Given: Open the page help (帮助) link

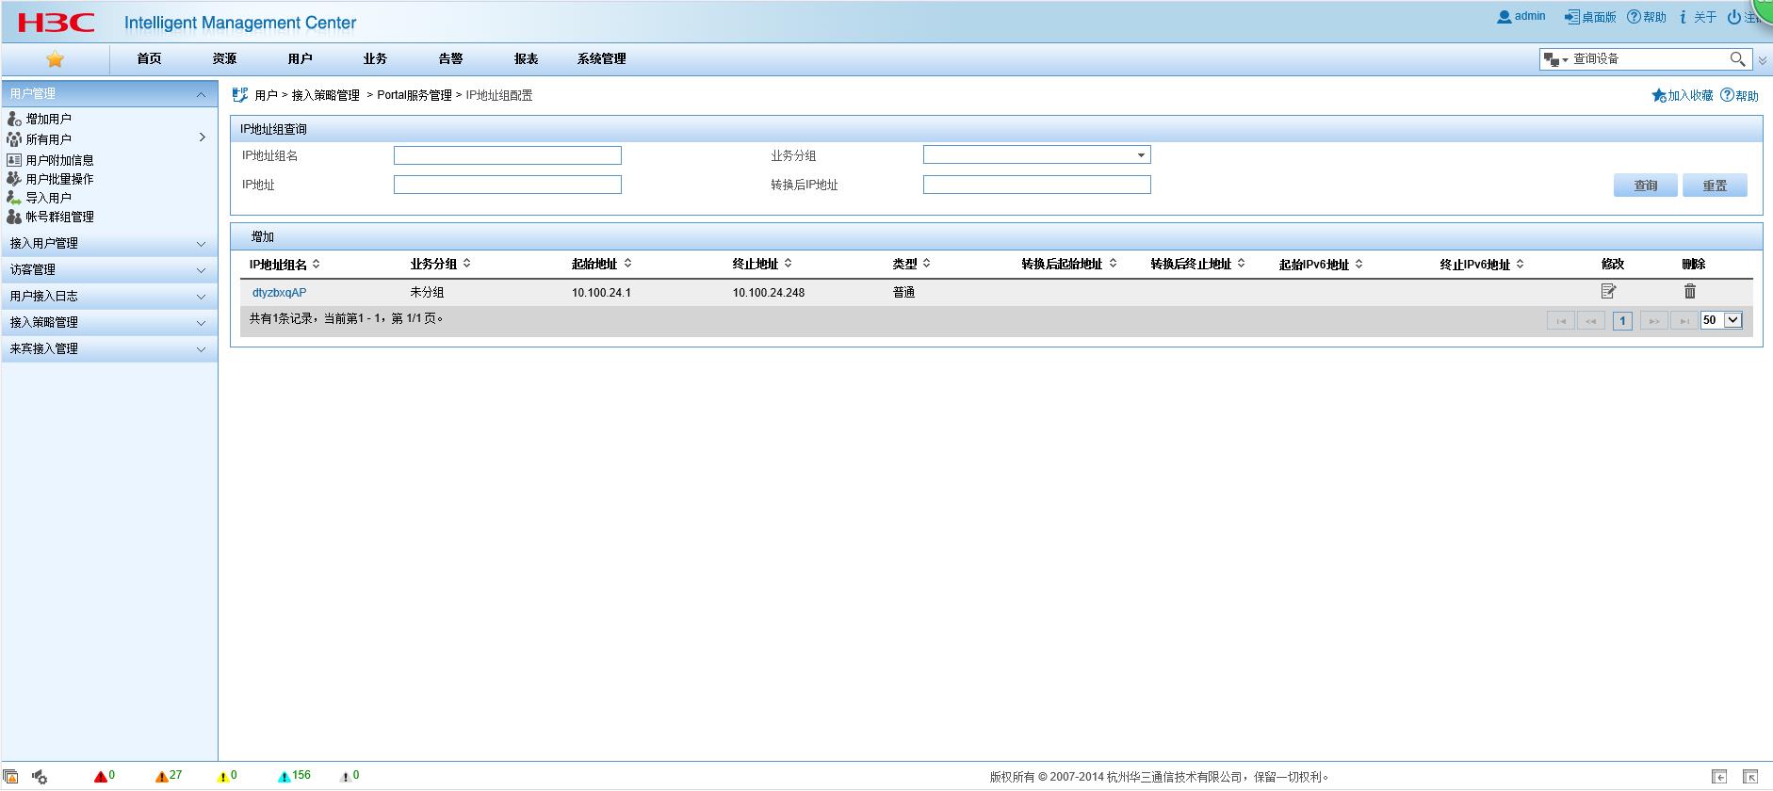Looking at the screenshot, I should [1740, 95].
